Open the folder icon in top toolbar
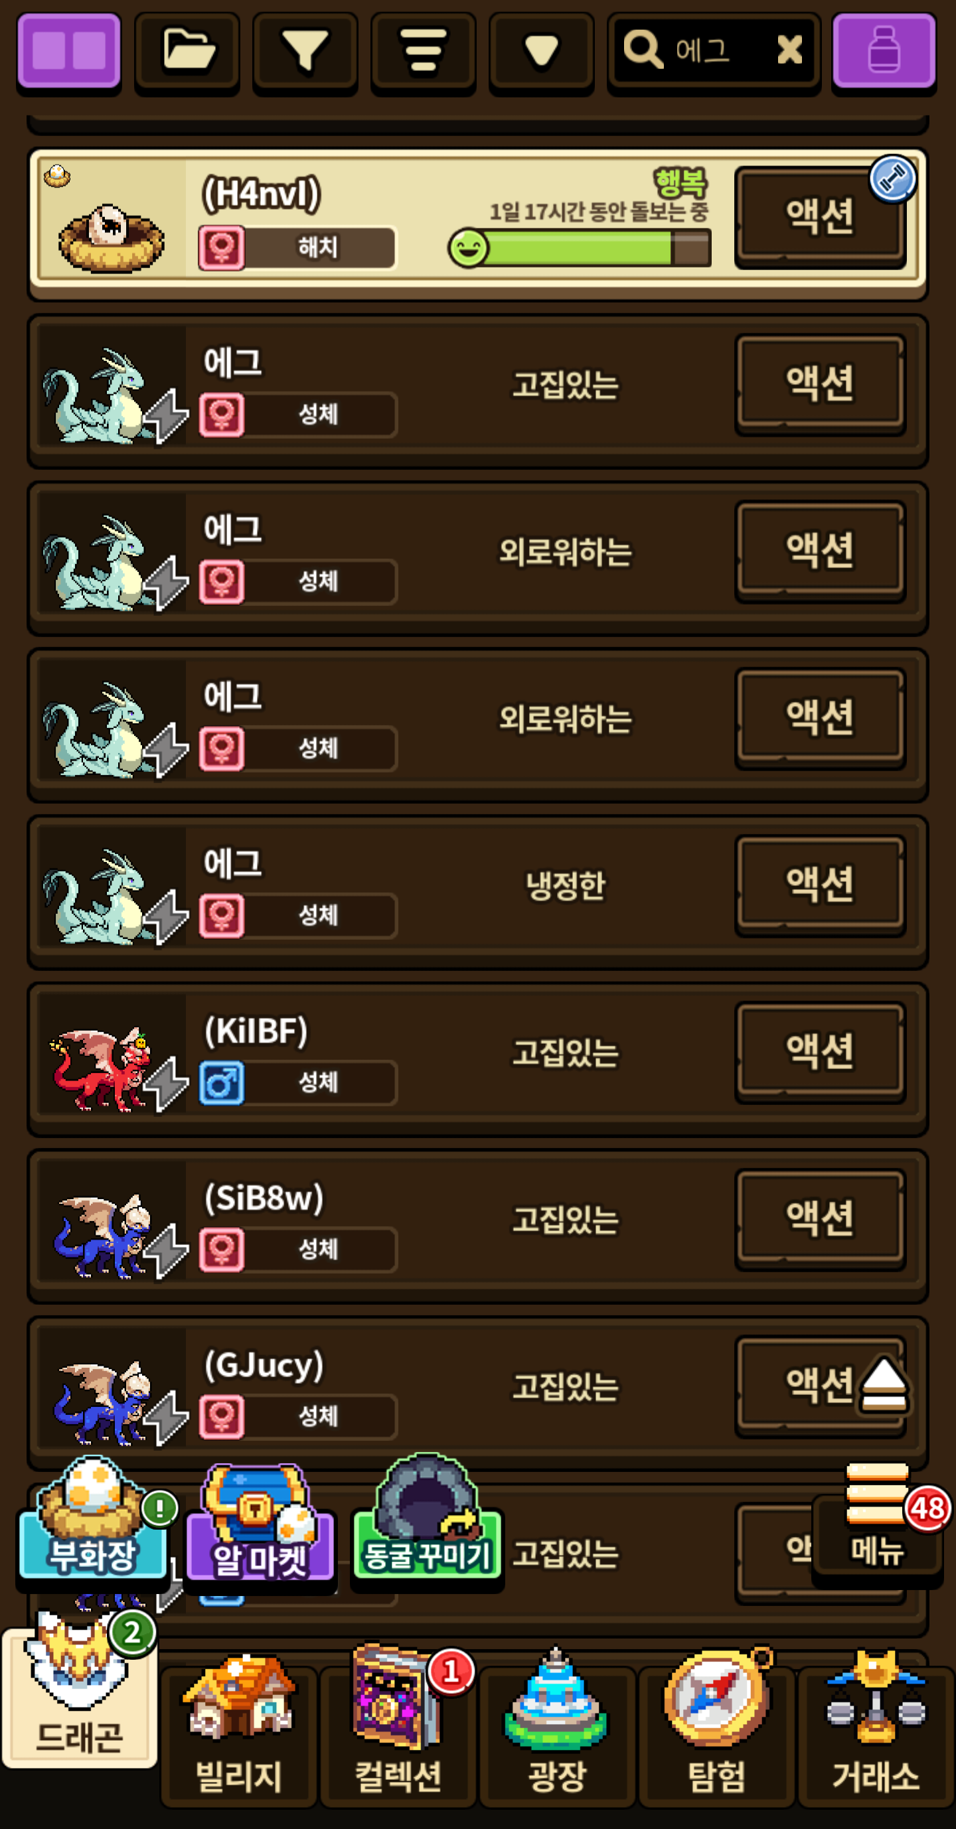 click(x=187, y=51)
